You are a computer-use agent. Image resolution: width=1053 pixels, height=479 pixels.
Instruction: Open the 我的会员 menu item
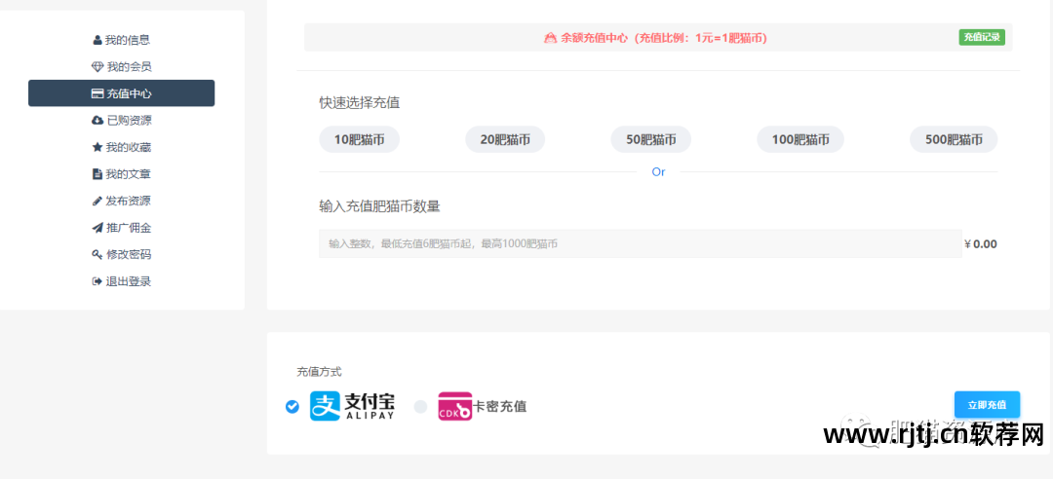click(x=128, y=67)
